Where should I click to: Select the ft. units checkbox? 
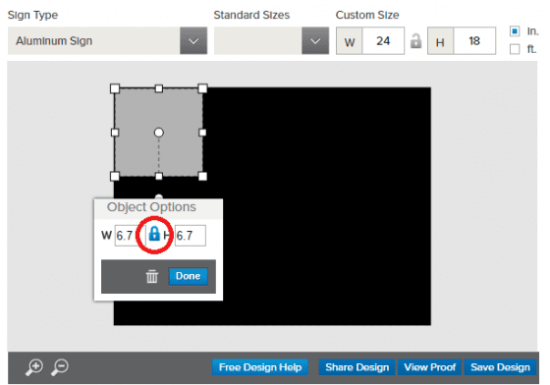(515, 49)
